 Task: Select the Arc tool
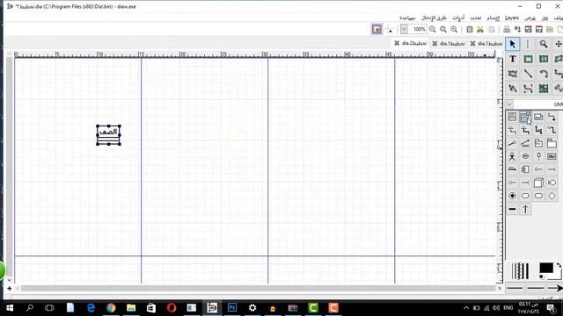544,74
